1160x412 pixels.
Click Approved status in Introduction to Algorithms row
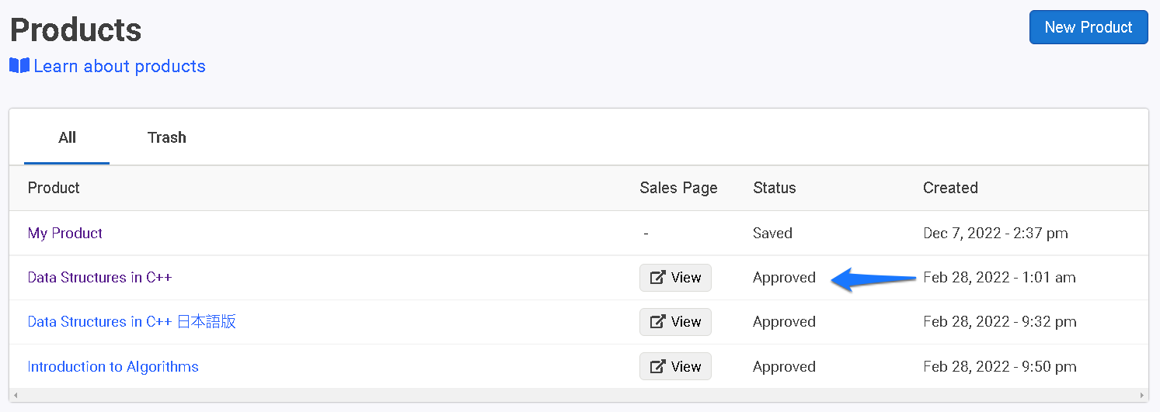785,366
